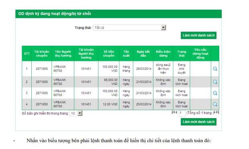Open records-per-page dropdown showing 10

(x=76, y=113)
